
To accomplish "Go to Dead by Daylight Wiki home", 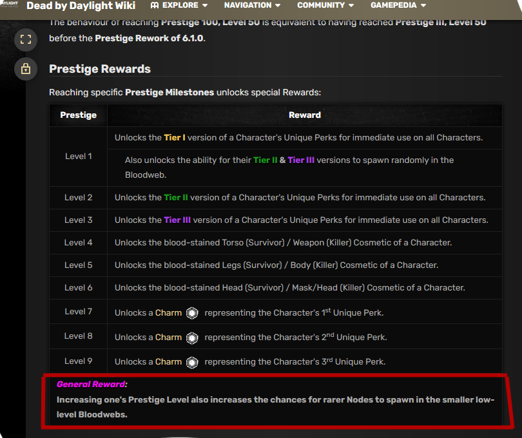I will point(81,6).
